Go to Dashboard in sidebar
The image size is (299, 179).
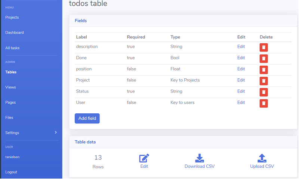coord(15,32)
